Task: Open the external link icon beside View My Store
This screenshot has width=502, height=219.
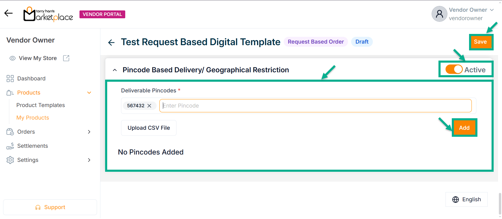Action: click(x=66, y=58)
